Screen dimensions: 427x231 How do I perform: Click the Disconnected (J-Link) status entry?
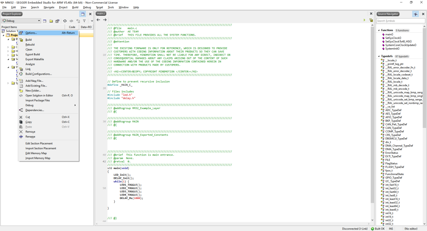click(x=355, y=229)
